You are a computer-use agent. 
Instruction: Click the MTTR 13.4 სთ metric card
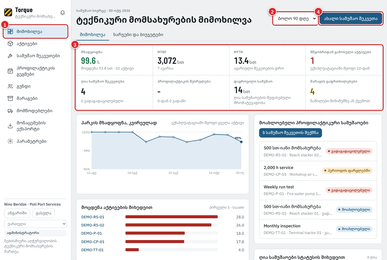(268, 60)
